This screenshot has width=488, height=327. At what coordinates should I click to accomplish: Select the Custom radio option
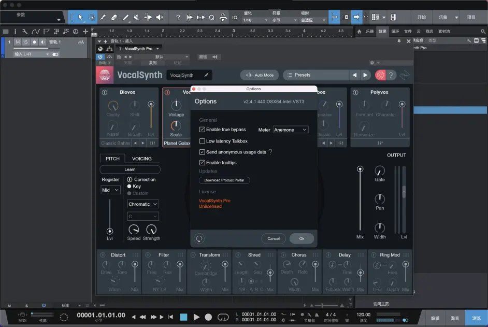129,193
